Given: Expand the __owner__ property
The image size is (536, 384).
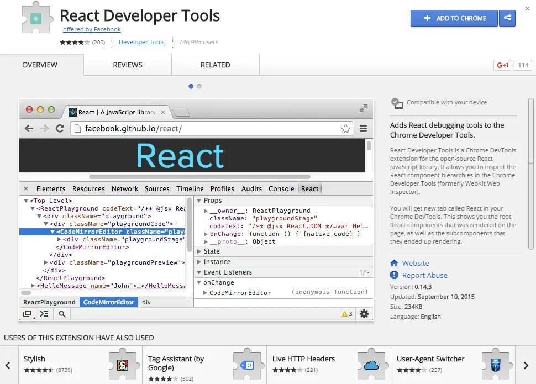Looking at the screenshot, I should pyautogui.click(x=206, y=211).
